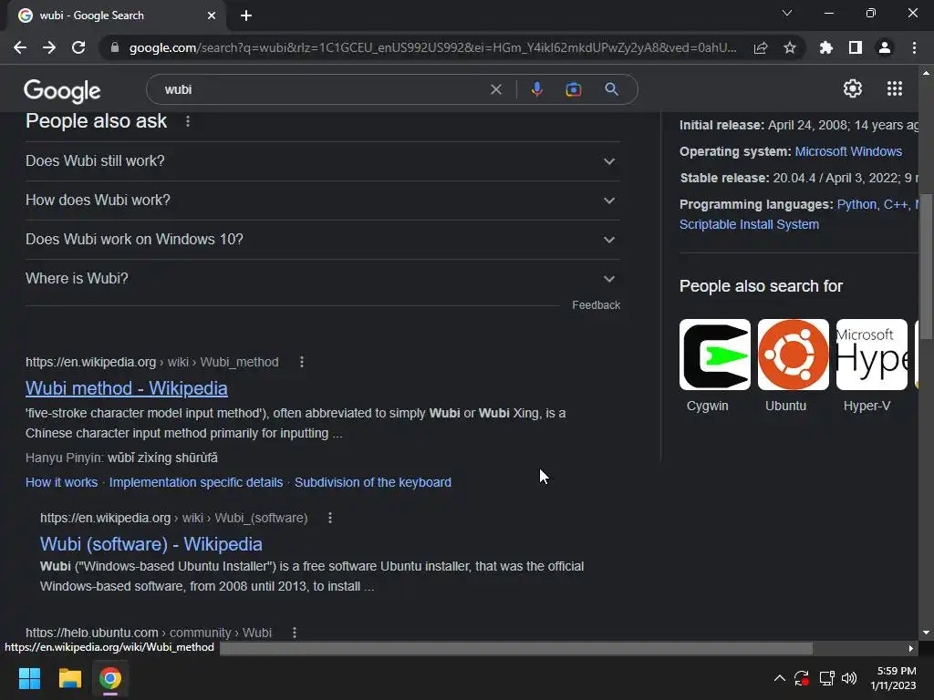The image size is (934, 700).
Task: Open Wubi method - Wikipedia result
Action: (x=126, y=388)
